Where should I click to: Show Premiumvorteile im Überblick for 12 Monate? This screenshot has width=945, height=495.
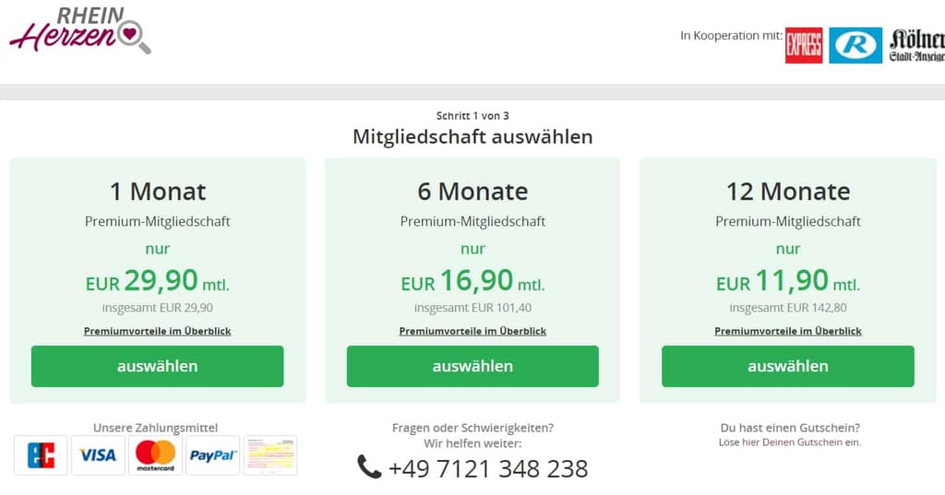click(x=787, y=331)
